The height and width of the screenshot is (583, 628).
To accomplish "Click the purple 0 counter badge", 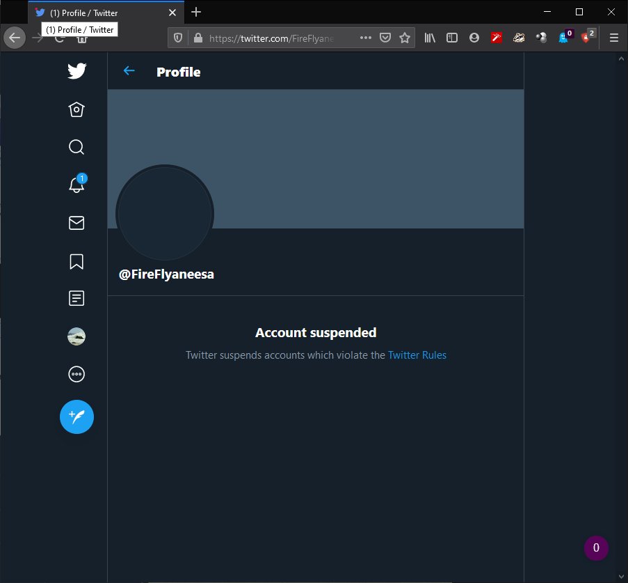I will tap(596, 548).
